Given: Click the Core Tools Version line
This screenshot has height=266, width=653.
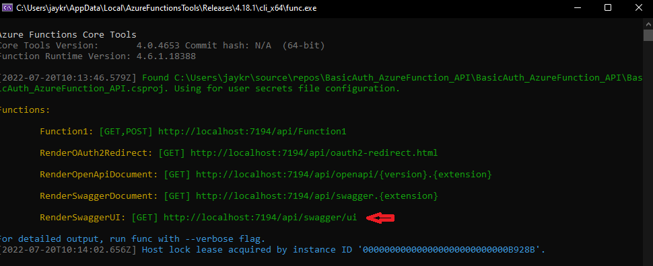Looking at the screenshot, I should tap(161, 45).
